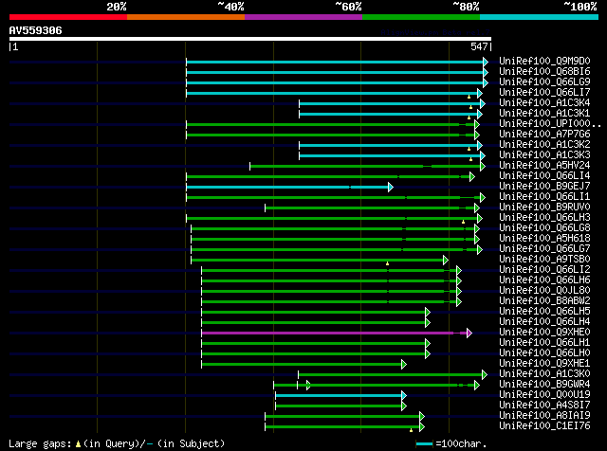Select the UniRef100_Q9XHE0 label

pos(544,333)
